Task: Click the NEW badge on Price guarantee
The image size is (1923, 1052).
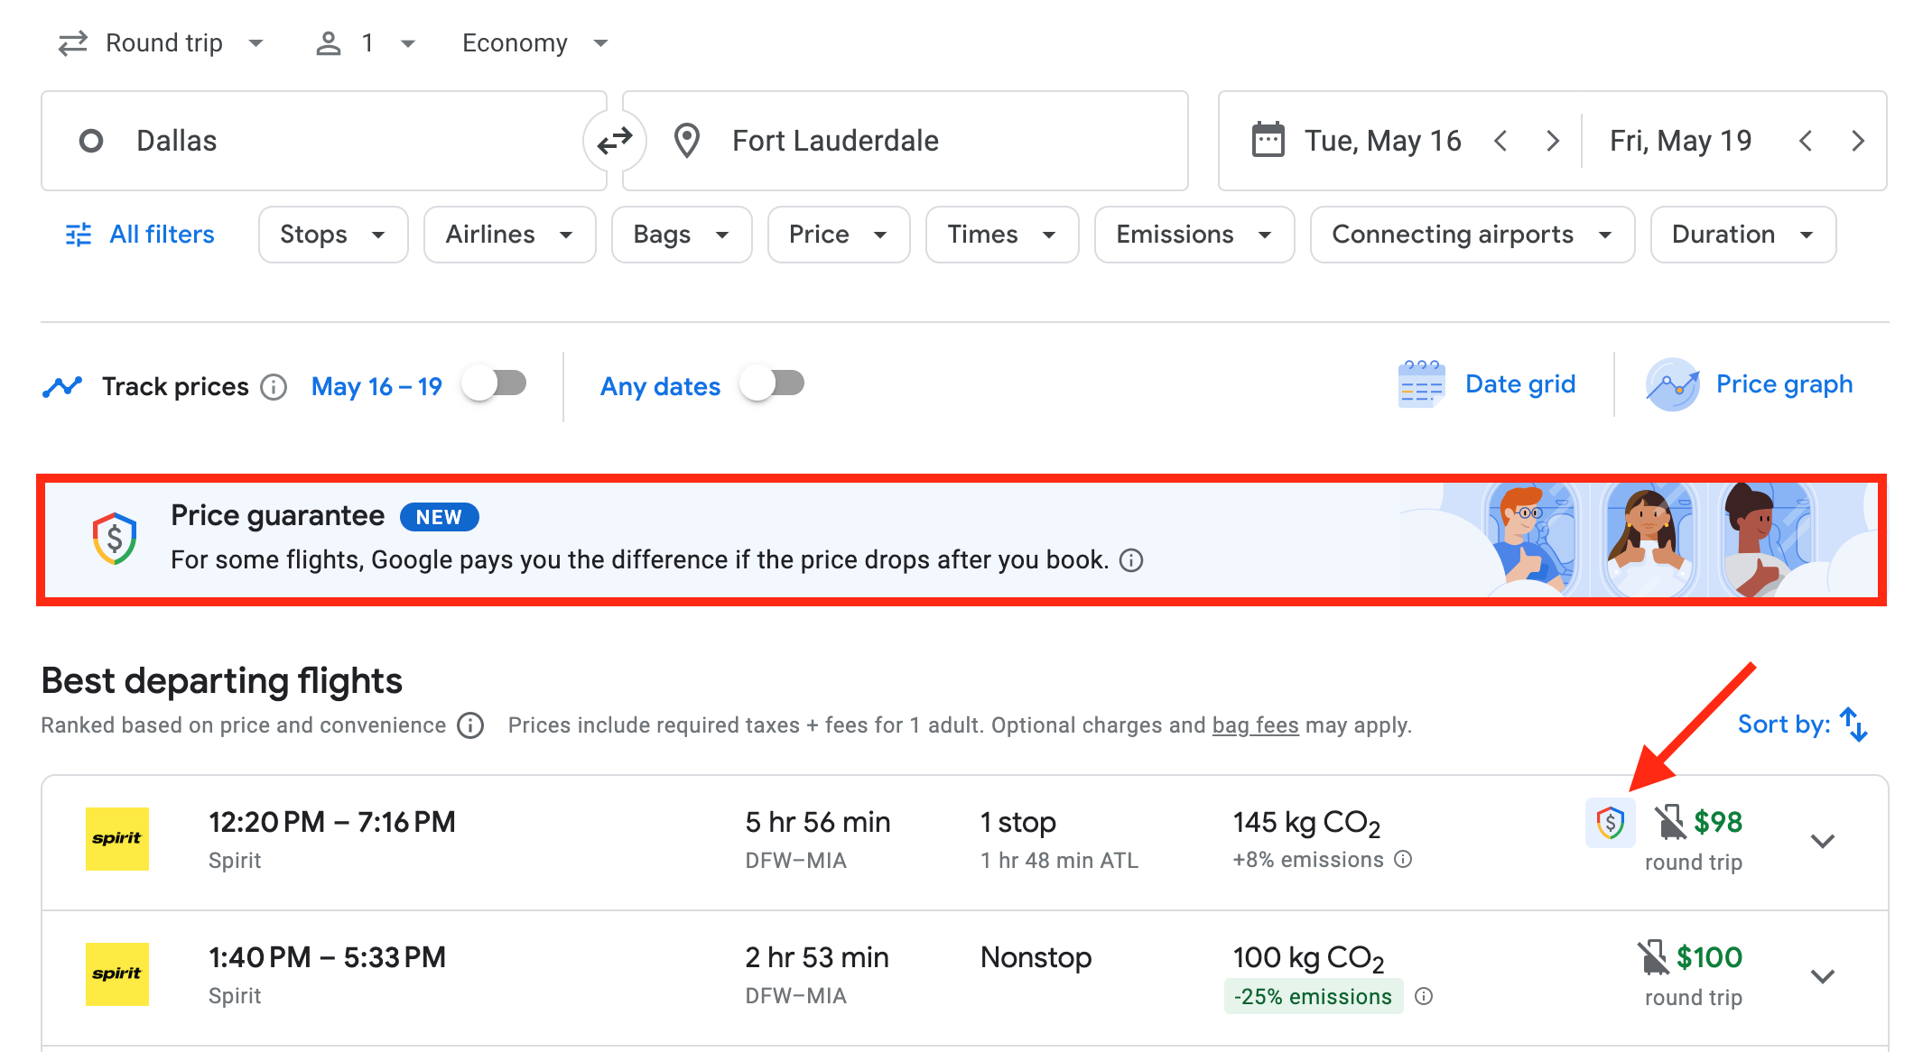Action: [x=439, y=517]
